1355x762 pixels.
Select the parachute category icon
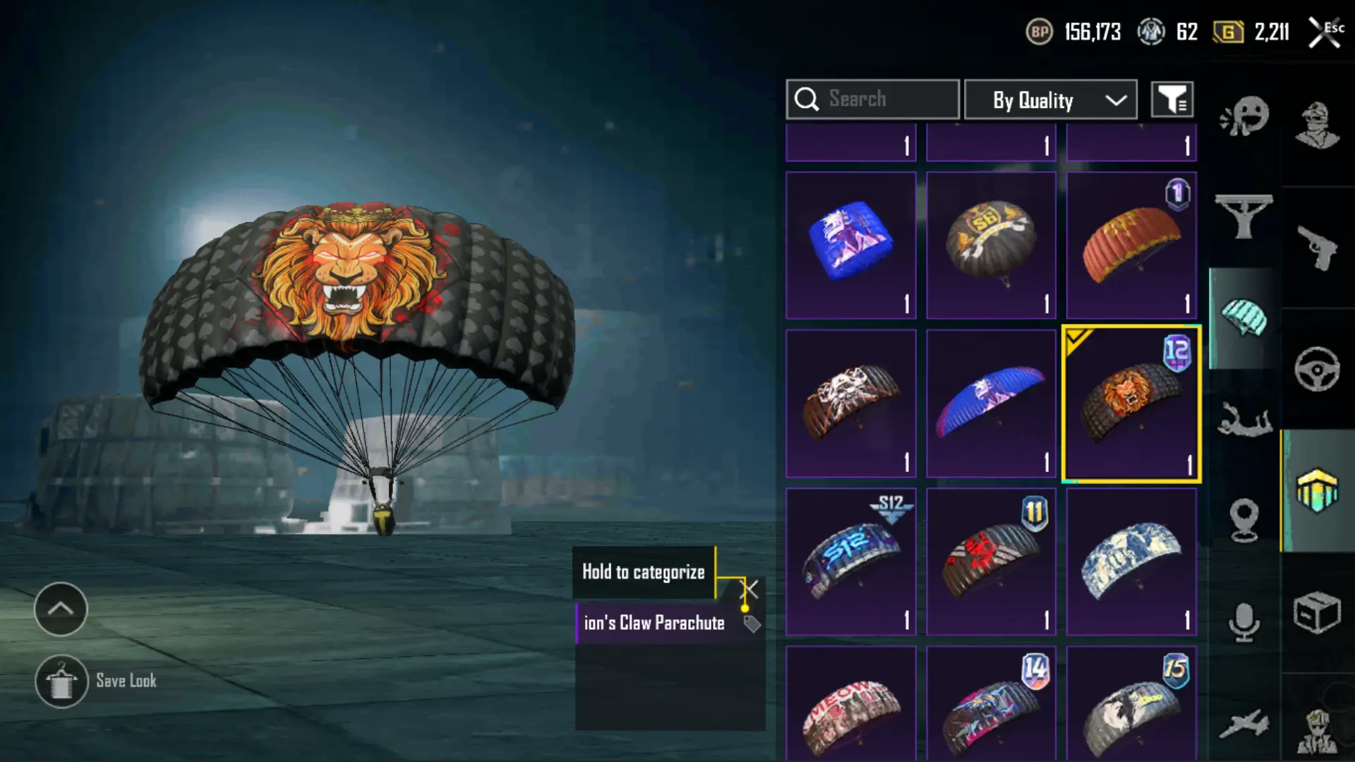(x=1243, y=317)
